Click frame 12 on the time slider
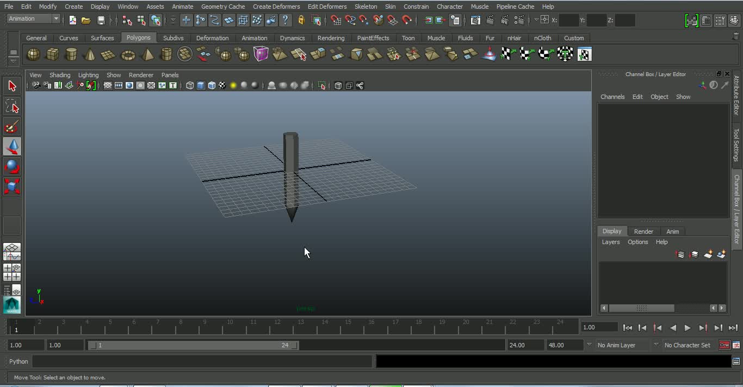Screen dimensions: 743x387 click(x=277, y=326)
